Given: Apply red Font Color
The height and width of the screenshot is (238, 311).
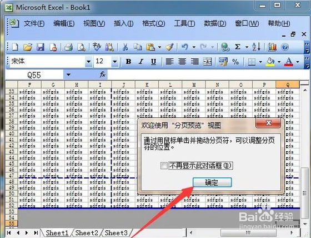Looking at the screenshot, I should (x=289, y=62).
